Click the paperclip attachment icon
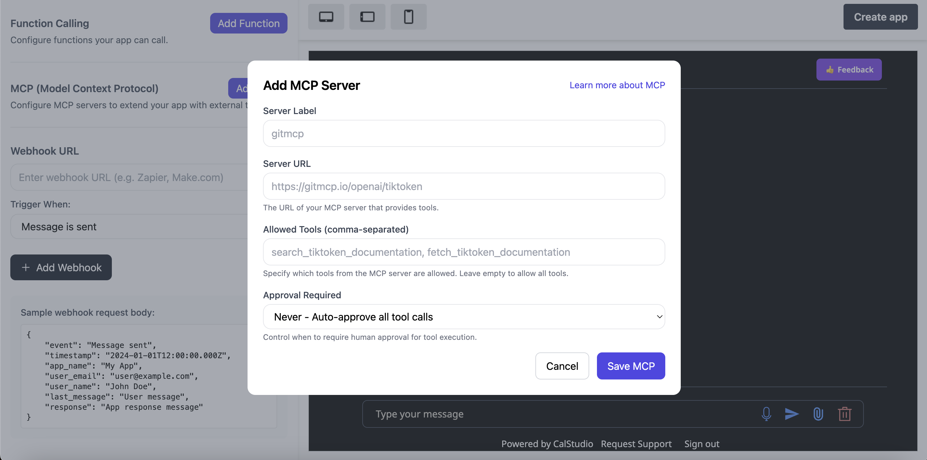This screenshot has width=927, height=460. click(818, 414)
